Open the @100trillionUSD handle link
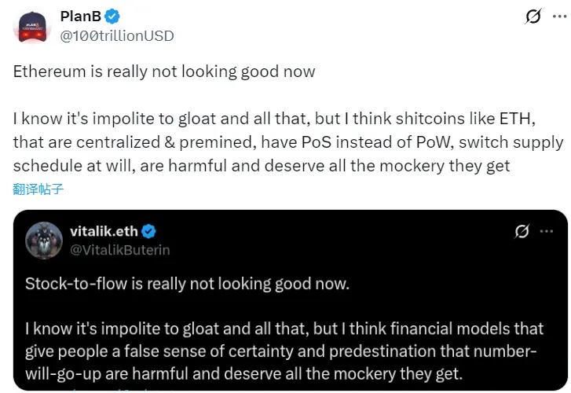Viewport: 571px width, 393px height. 117,35
